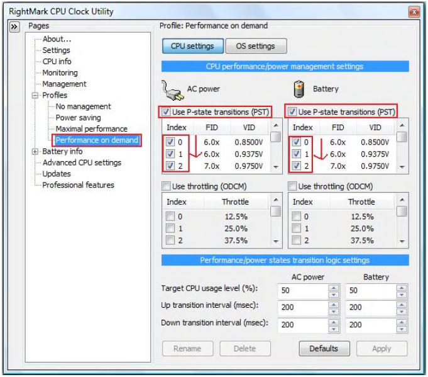Check AC power throttle index 2 (37.5%)

[x=170, y=240]
